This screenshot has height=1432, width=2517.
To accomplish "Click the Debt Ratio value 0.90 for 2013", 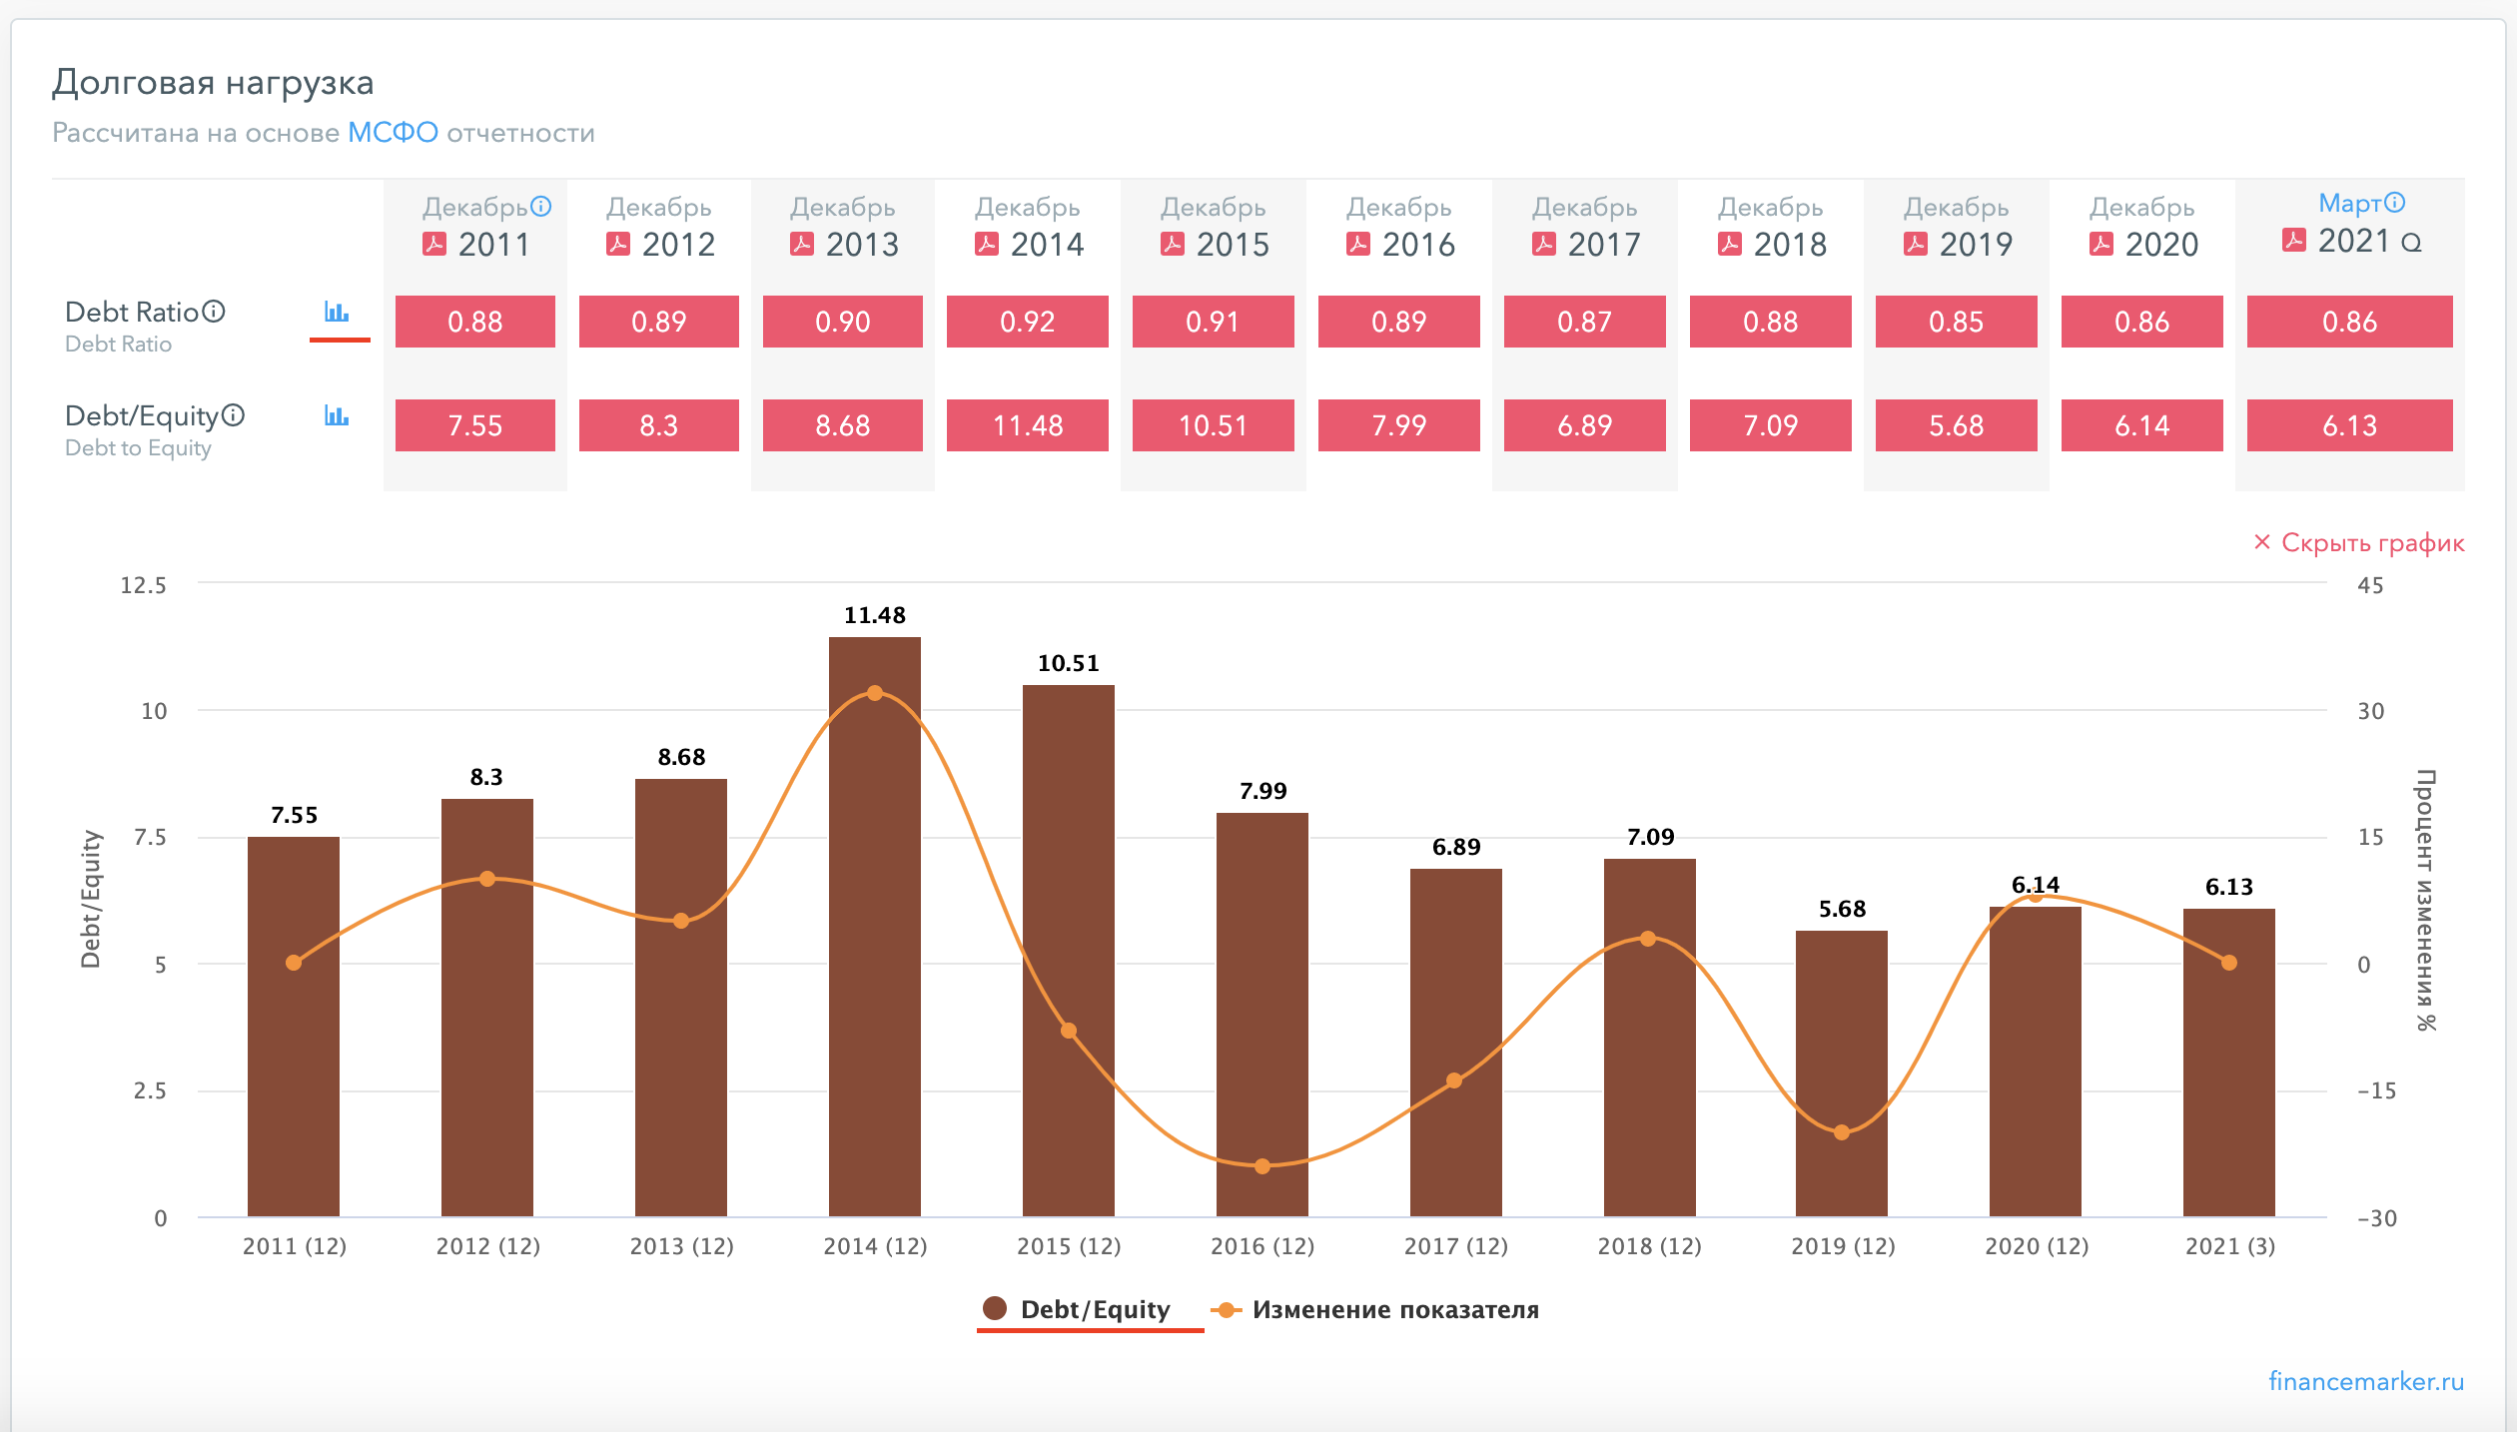I will 843,322.
